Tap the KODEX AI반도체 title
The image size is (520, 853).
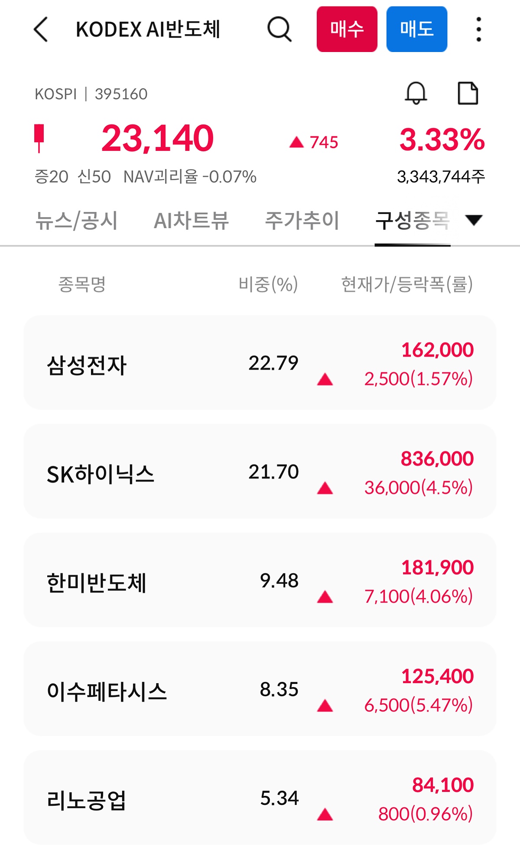148,29
